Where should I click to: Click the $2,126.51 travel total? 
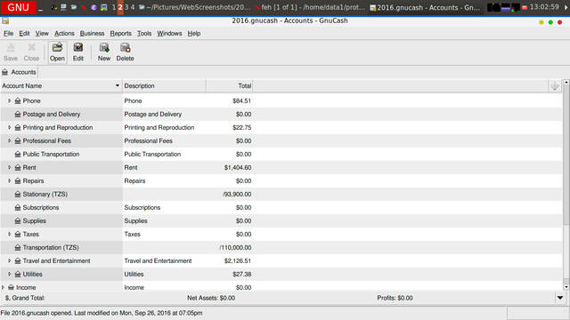point(238,260)
